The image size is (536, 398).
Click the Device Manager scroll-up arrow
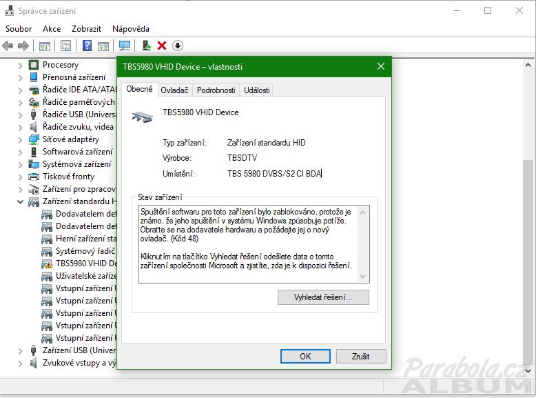point(528,65)
